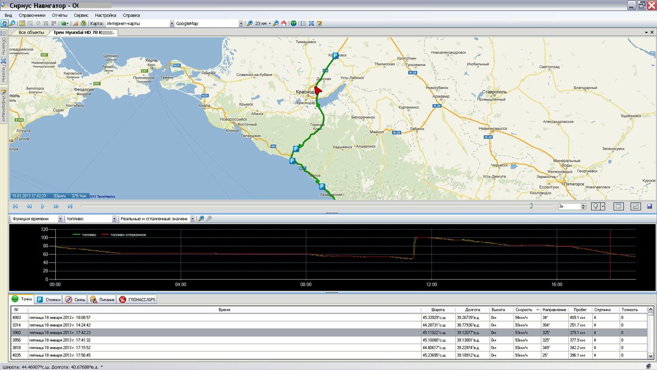The height and width of the screenshot is (370, 657).
Task: Open the 'Отчёты' menu
Action: point(60,15)
